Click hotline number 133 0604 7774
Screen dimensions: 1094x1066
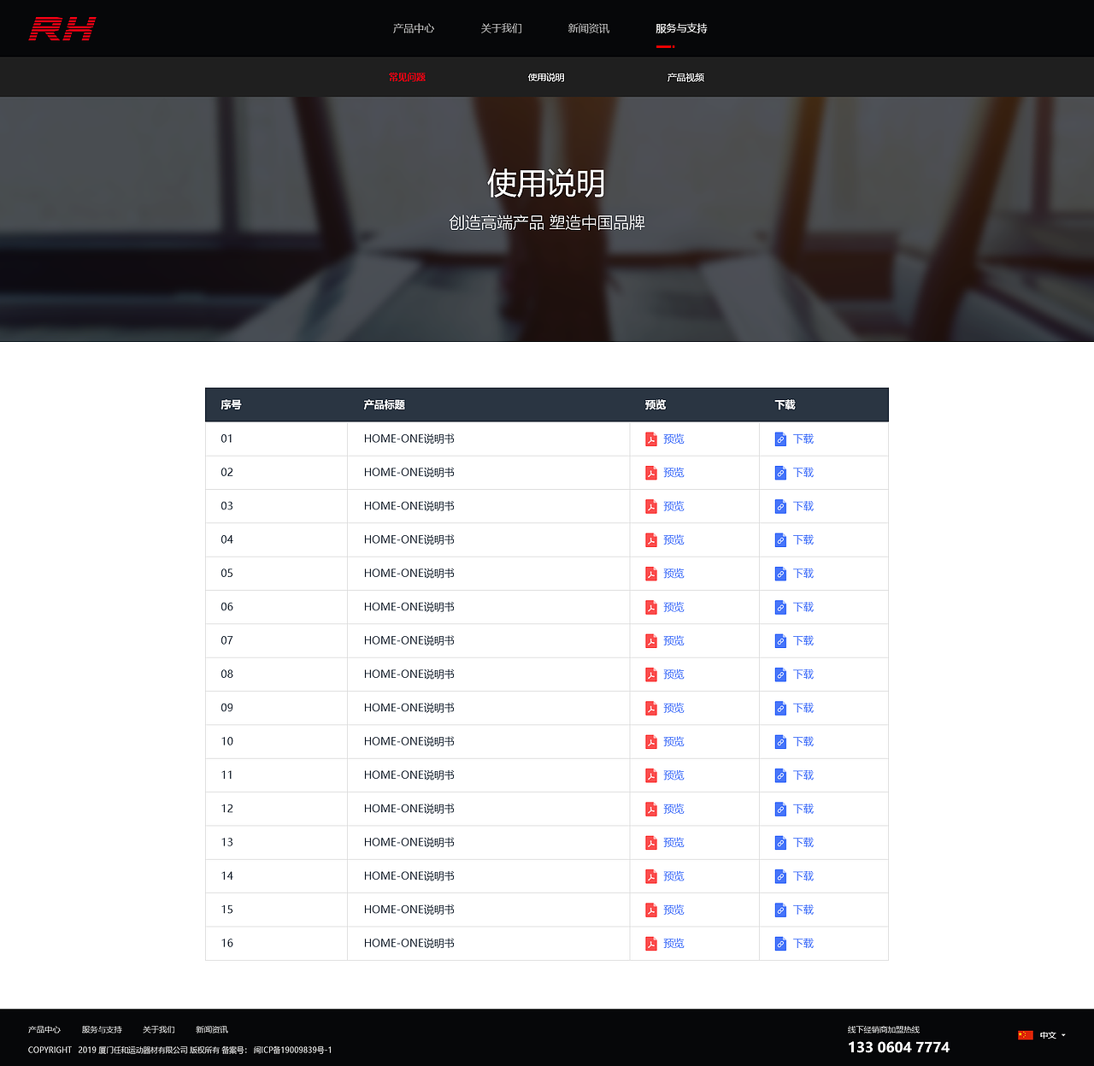point(898,1047)
